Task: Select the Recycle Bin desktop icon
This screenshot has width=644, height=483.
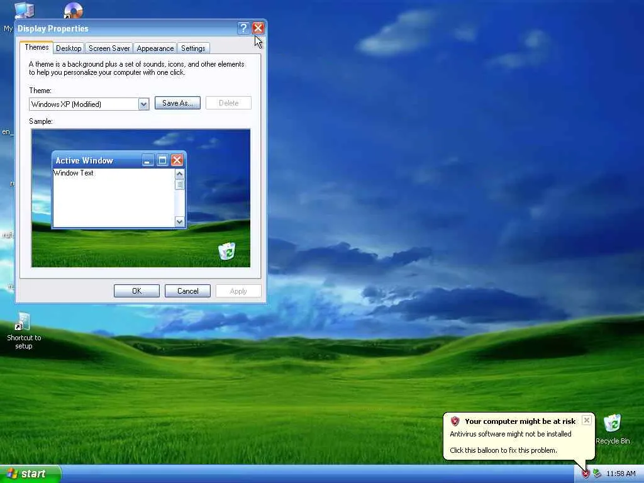Action: tap(613, 429)
